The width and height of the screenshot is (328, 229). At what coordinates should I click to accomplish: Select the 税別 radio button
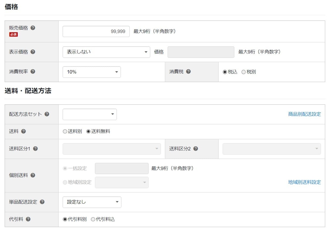tap(243, 72)
